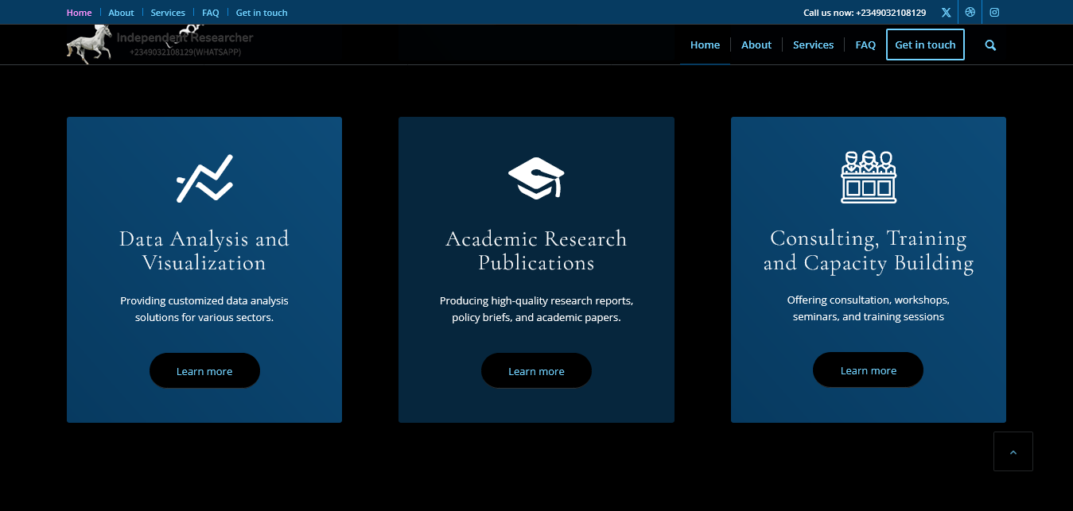Open the Dribbble social icon
The width and height of the screenshot is (1073, 511).
point(970,13)
